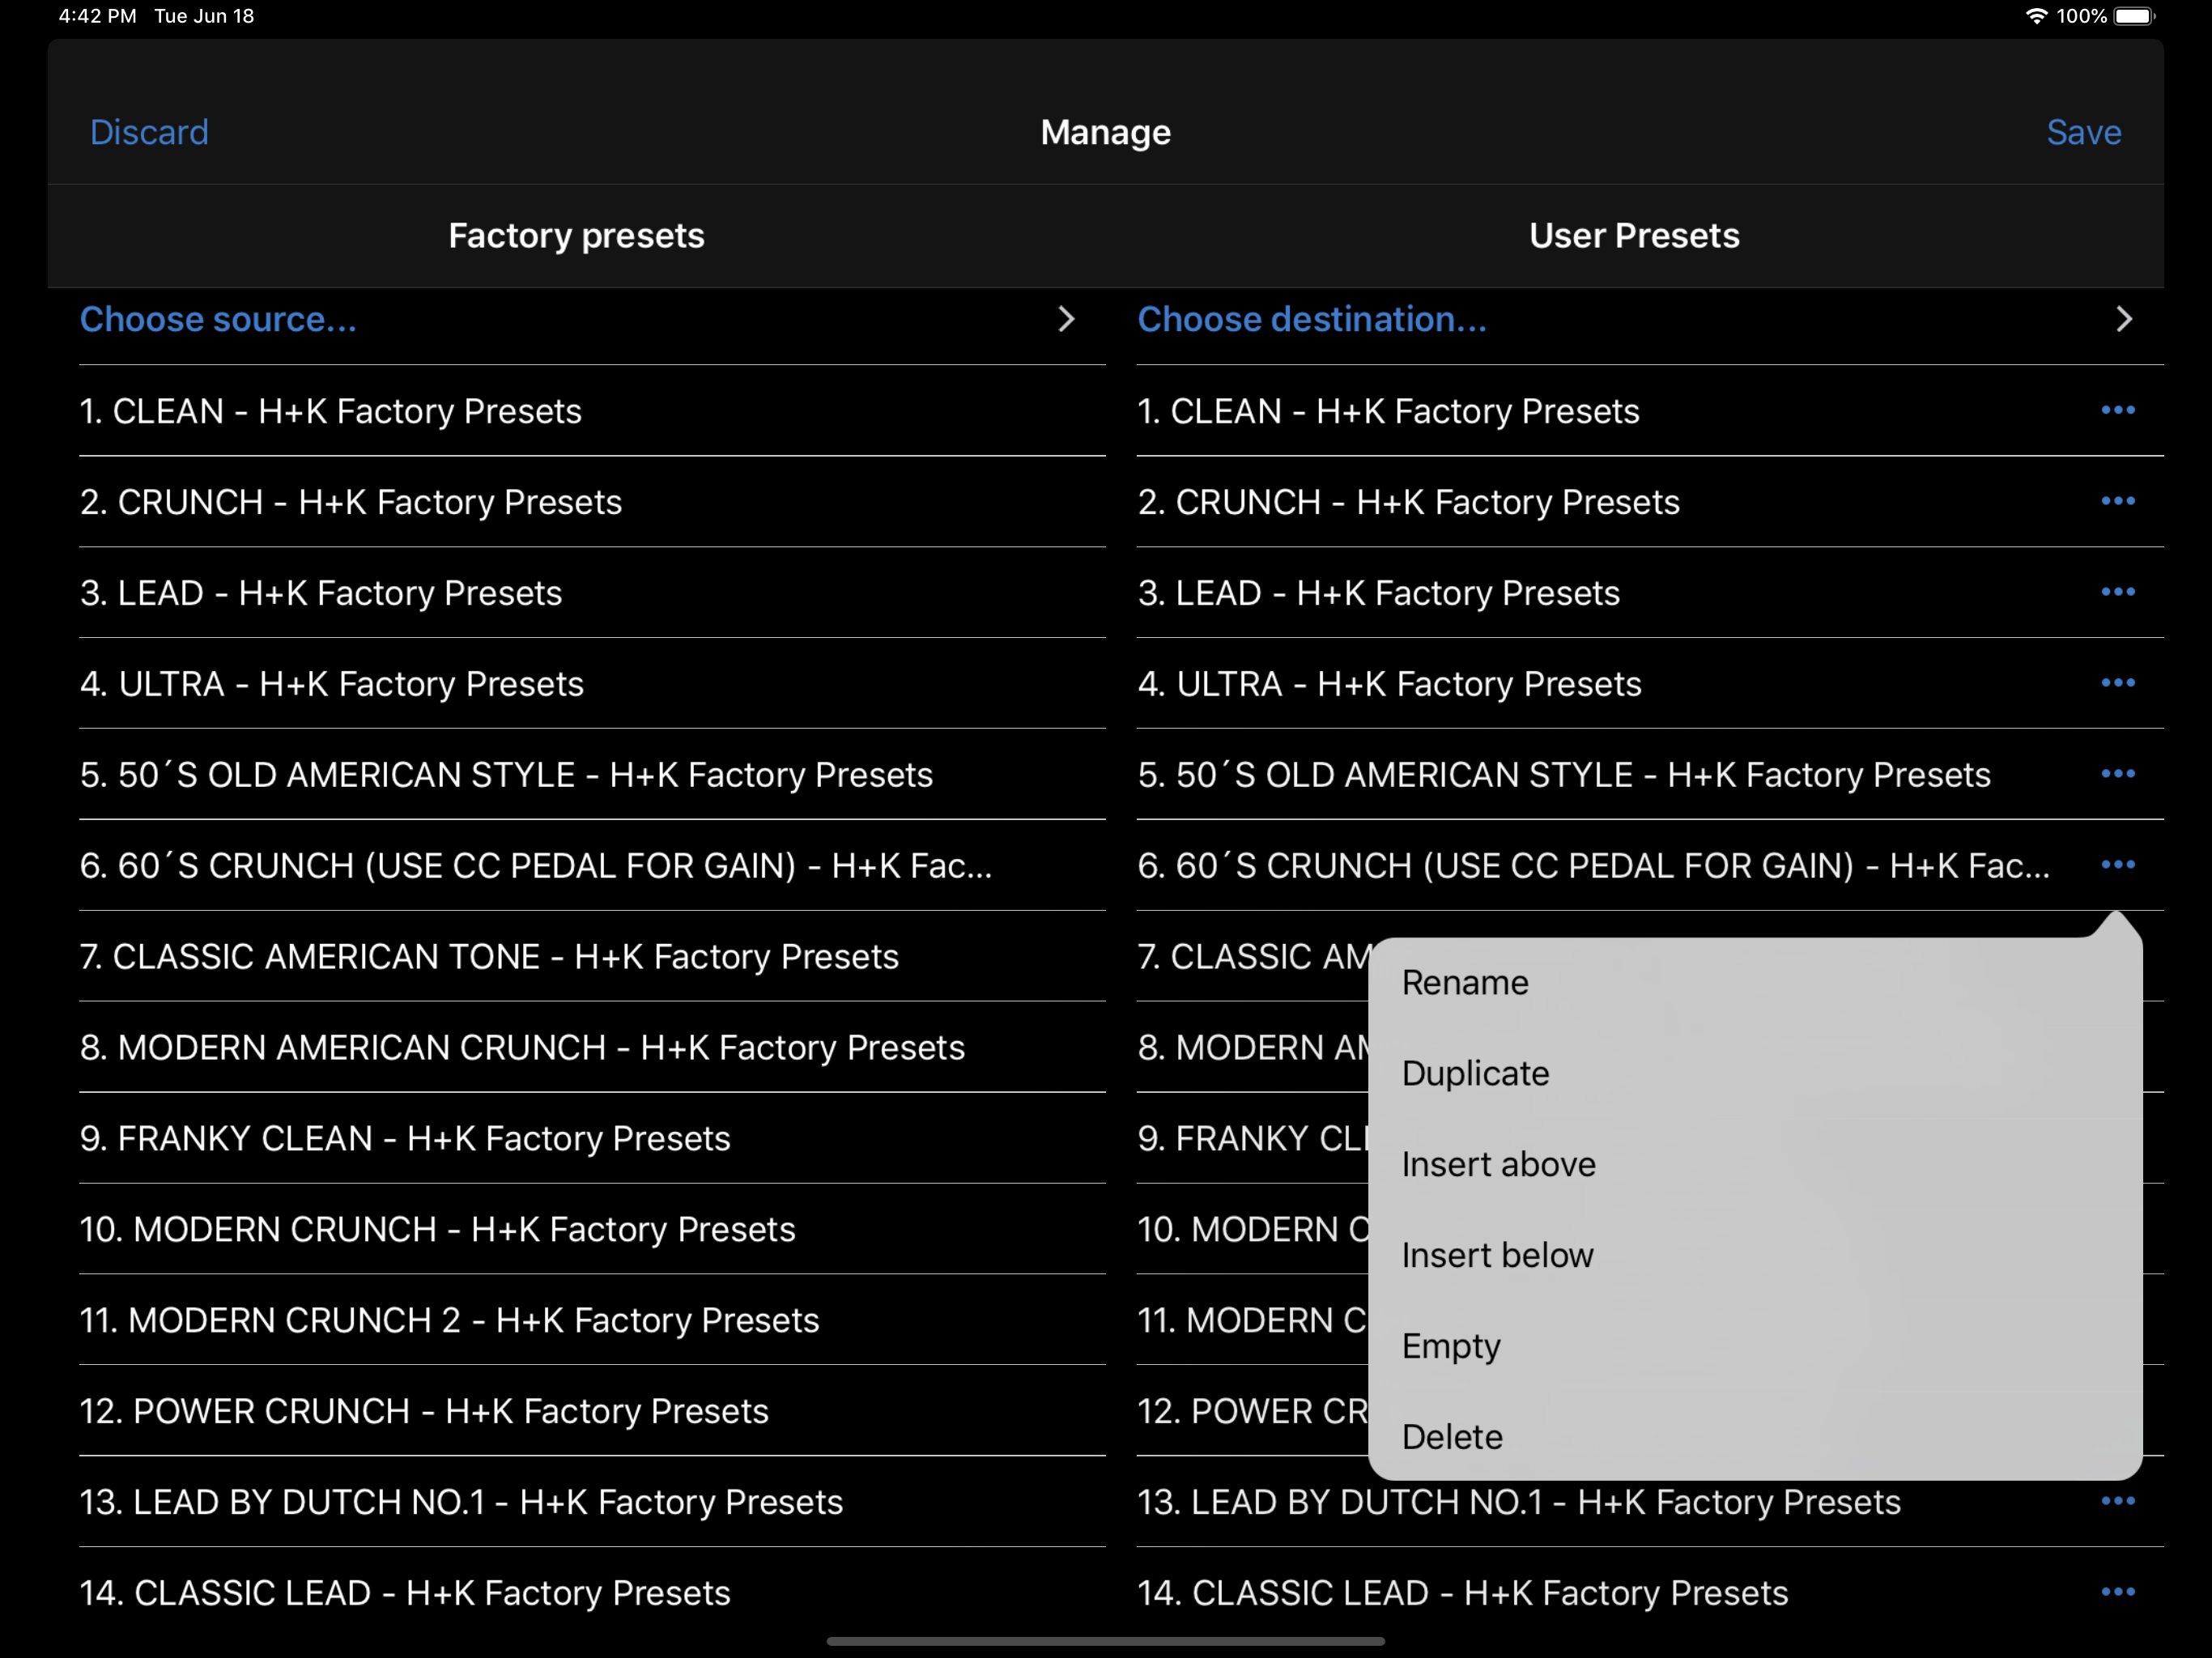The height and width of the screenshot is (1658, 2212).
Task: Open the Choose destination... selector
Action: [1650, 320]
